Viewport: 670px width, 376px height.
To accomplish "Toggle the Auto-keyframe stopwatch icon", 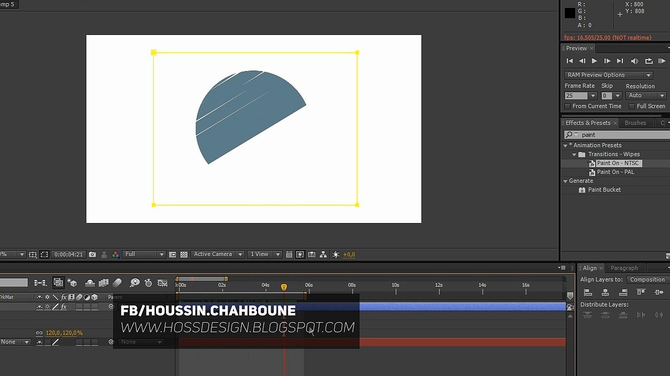I will pyautogui.click(x=149, y=283).
